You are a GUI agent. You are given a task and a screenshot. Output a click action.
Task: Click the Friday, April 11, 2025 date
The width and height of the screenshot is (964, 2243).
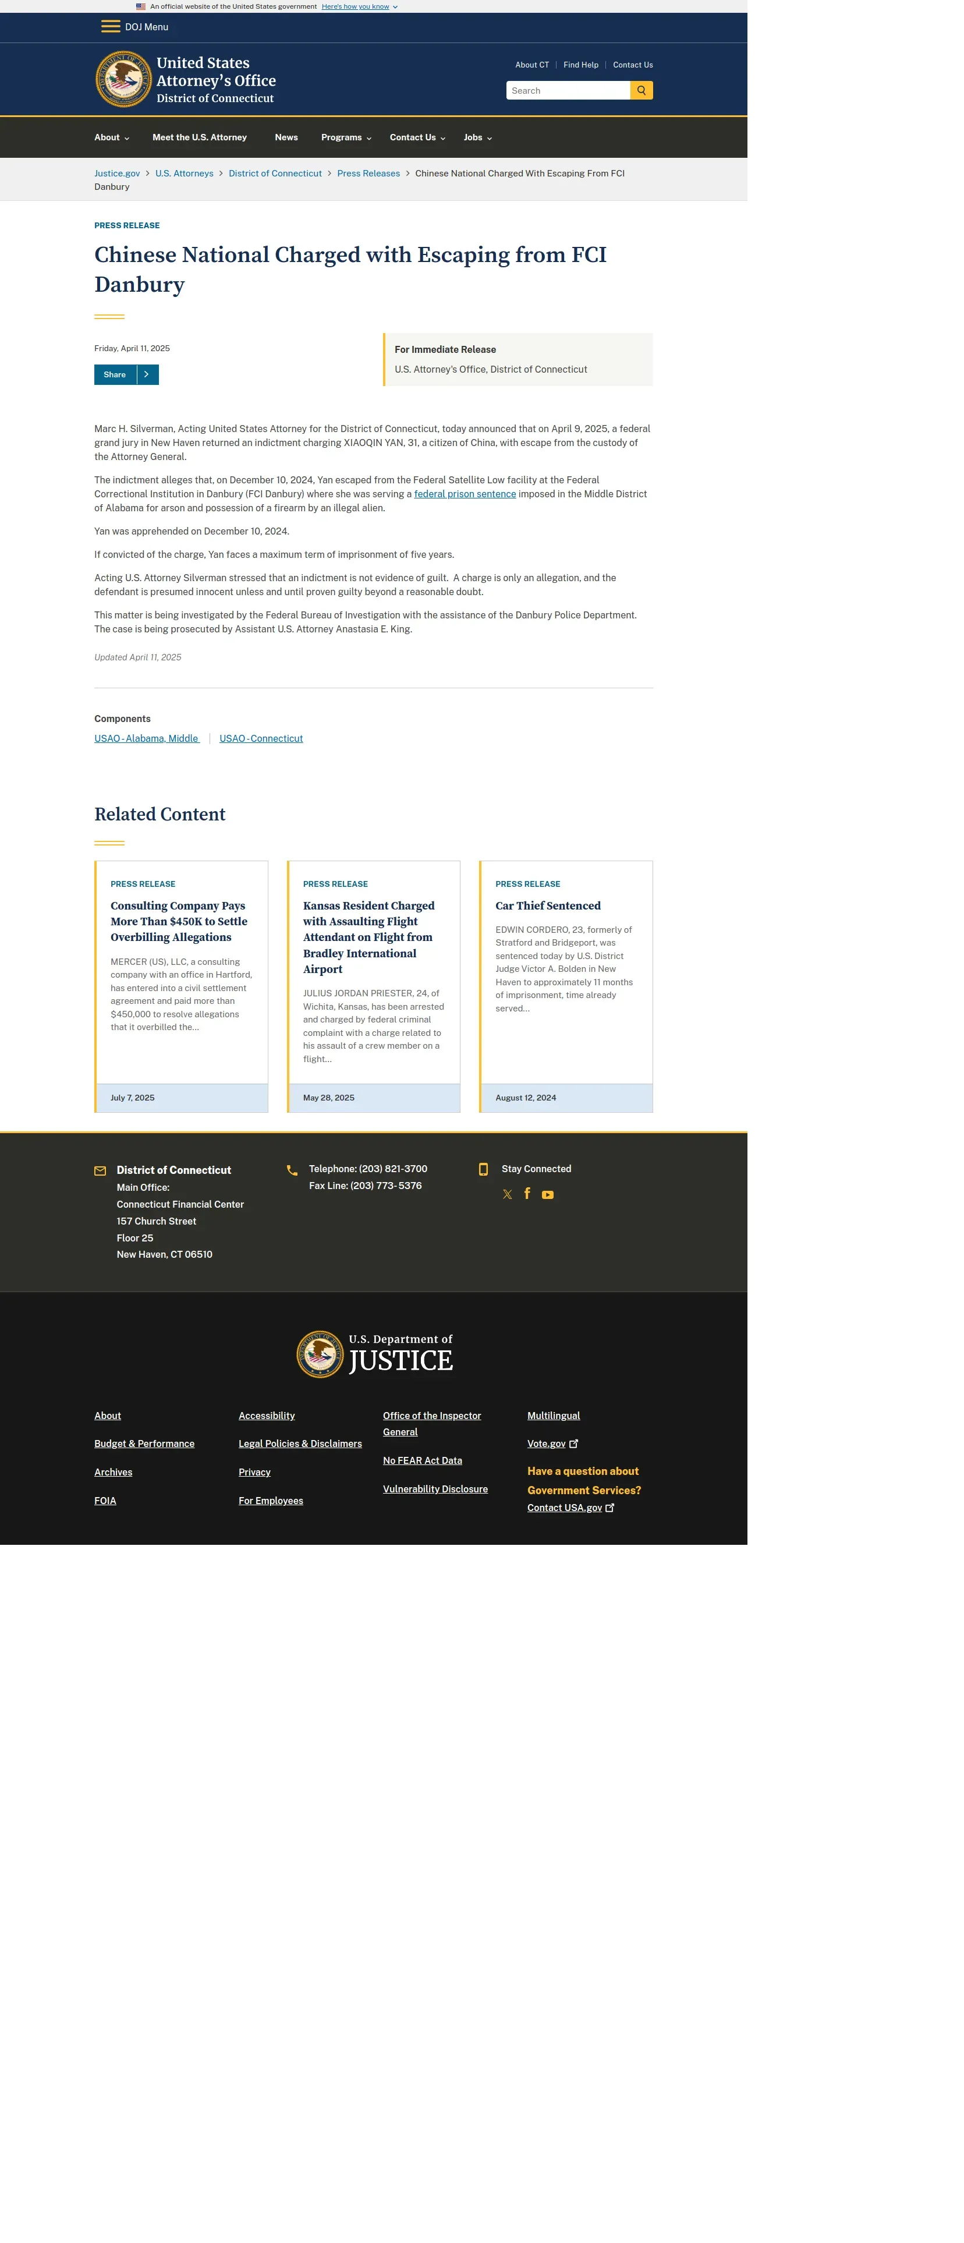(x=132, y=348)
